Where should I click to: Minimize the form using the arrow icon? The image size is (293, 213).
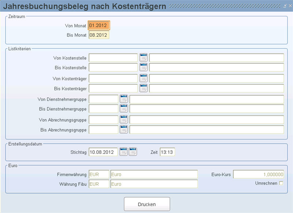tap(285, 6)
